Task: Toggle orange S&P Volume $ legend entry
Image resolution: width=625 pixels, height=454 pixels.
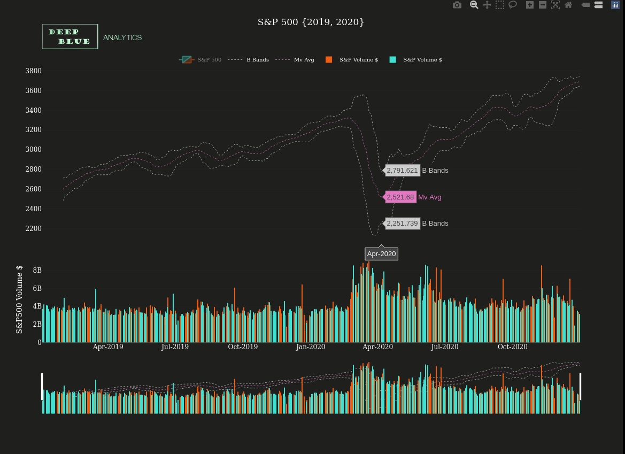Action: (352, 60)
